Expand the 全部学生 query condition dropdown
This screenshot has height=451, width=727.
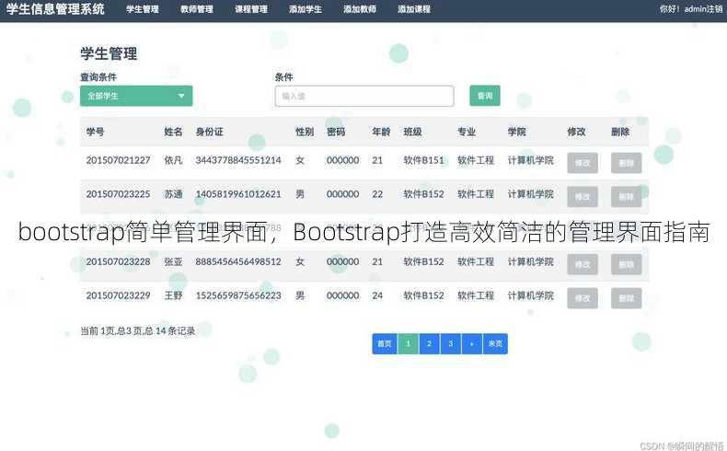[136, 96]
